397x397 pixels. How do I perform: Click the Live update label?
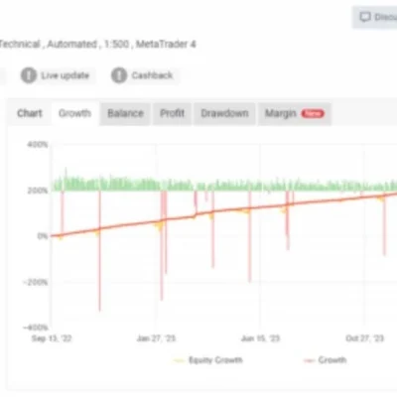[x=66, y=75]
